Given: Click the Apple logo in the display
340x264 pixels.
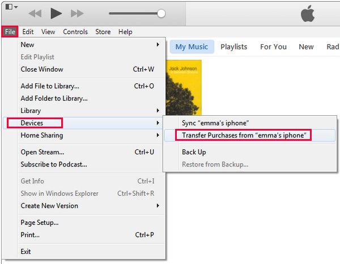Looking at the screenshot, I should pos(308,14).
